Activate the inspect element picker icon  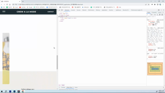(x=60, y=10)
